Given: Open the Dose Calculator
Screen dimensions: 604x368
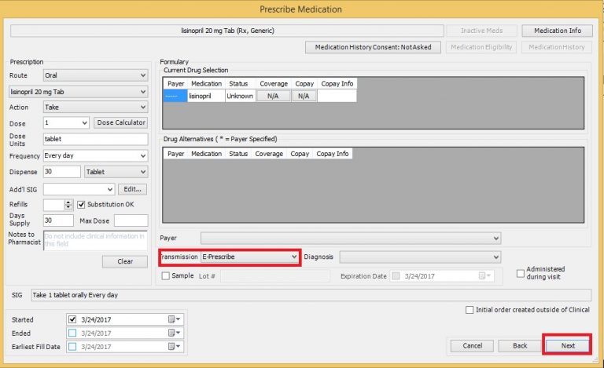Looking at the screenshot, I should 121,122.
